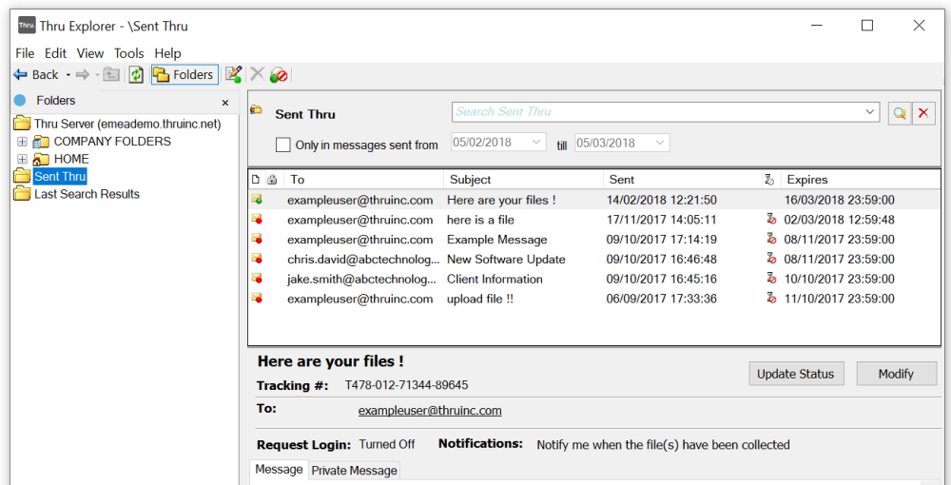
Task: Click the lock column header icon
Action: tap(273, 180)
